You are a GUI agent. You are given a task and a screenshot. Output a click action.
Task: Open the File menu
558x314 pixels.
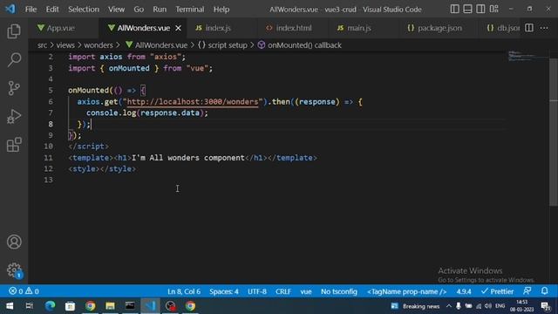tap(31, 10)
